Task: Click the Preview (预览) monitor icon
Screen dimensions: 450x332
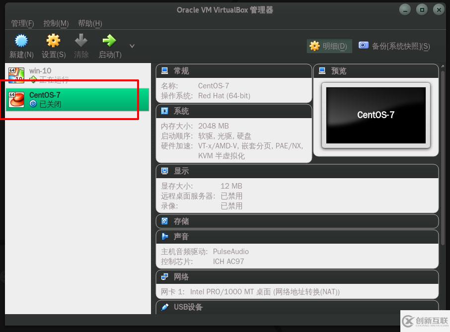Action: coord(322,71)
